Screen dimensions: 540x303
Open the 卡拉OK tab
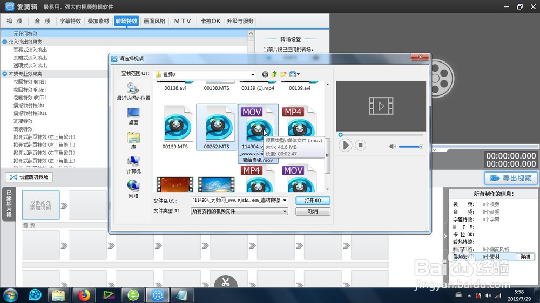tap(211, 21)
